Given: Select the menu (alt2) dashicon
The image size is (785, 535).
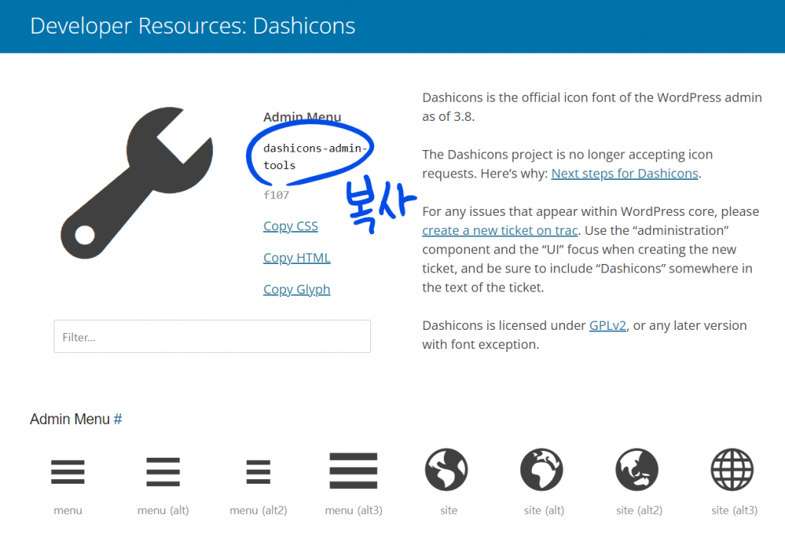Looking at the screenshot, I should click(258, 471).
